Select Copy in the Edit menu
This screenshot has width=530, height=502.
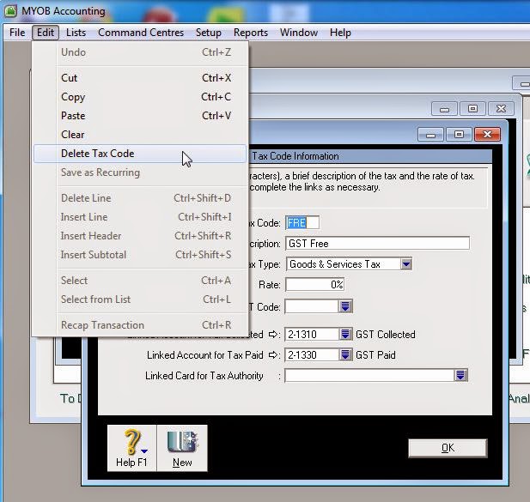(x=140, y=97)
